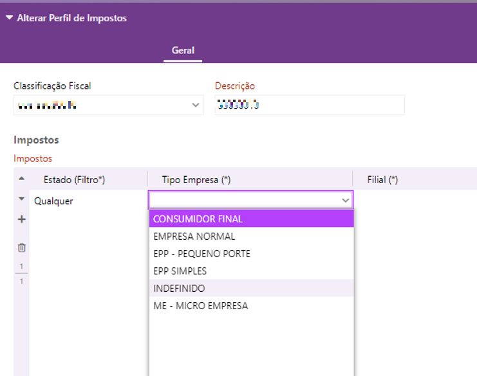Delete the row using the trash icon
477x376 pixels.
point(21,247)
